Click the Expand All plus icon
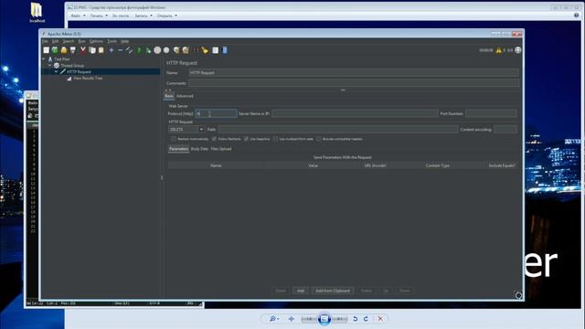 point(112,50)
